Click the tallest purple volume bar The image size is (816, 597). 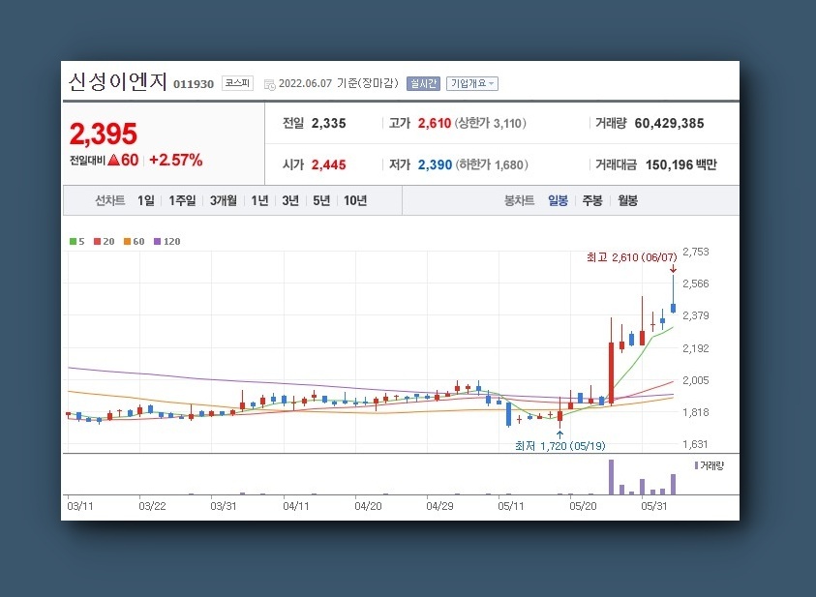[x=611, y=477]
